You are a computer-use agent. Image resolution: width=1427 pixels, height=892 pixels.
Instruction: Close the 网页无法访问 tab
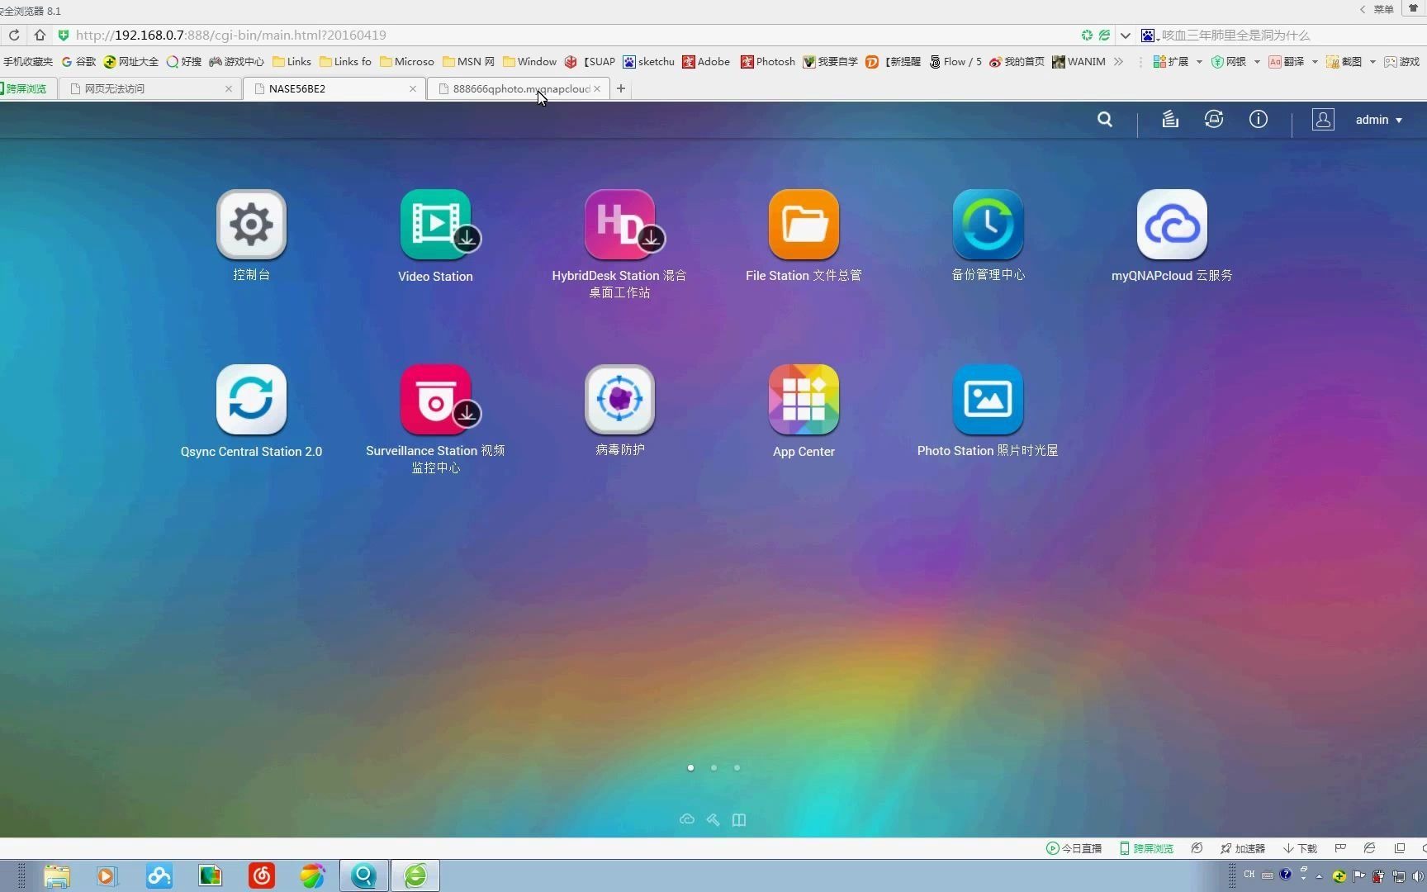click(229, 88)
